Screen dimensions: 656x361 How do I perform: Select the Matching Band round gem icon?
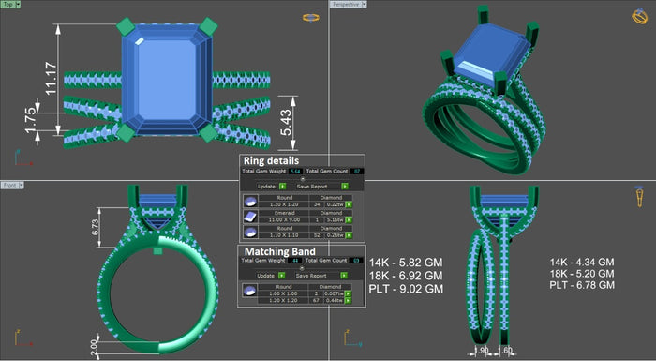[250, 291]
